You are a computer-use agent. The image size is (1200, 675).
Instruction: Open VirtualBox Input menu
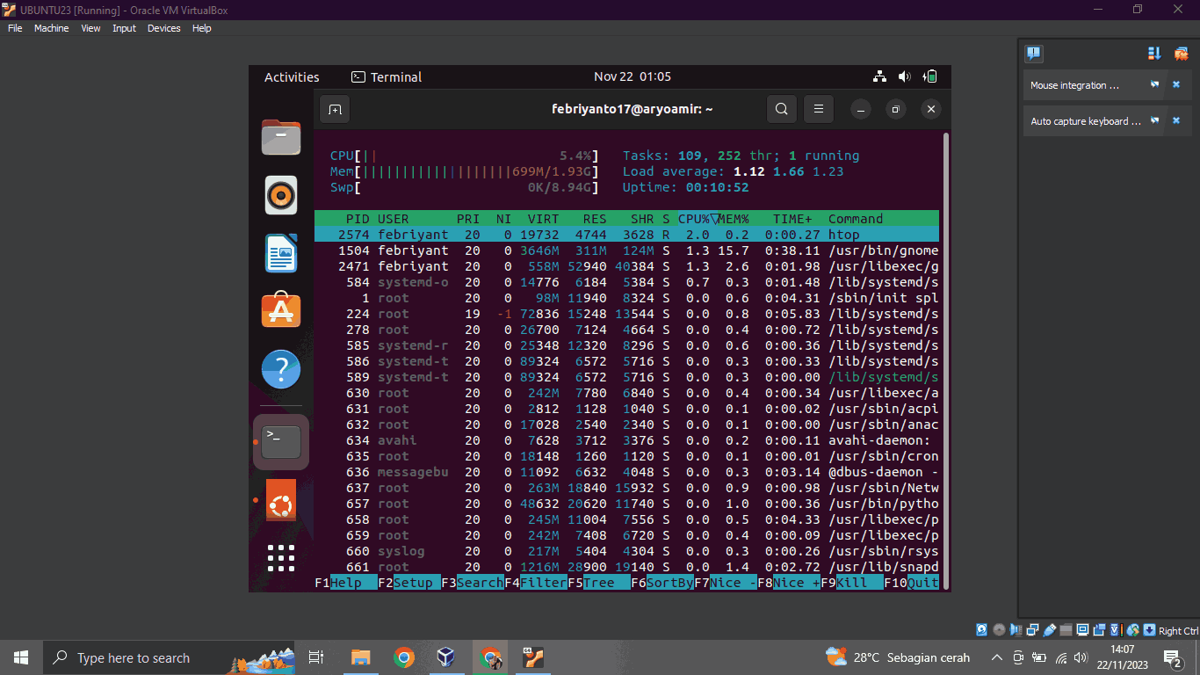pyautogui.click(x=124, y=28)
